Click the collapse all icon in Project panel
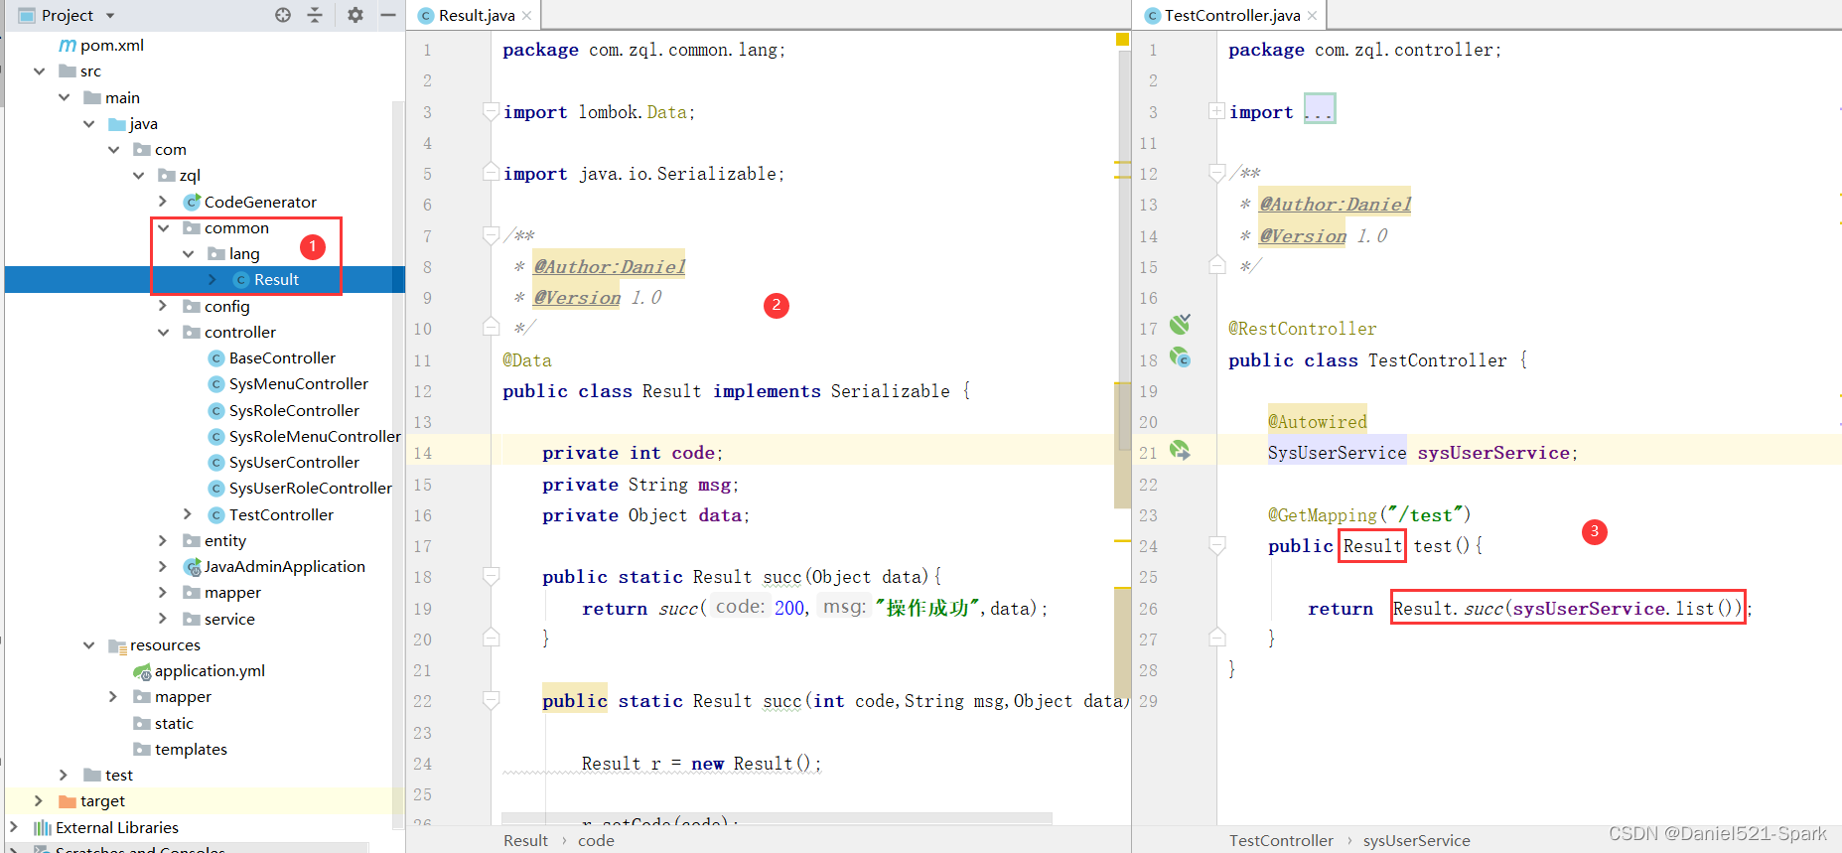This screenshot has width=1842, height=853. (x=315, y=15)
